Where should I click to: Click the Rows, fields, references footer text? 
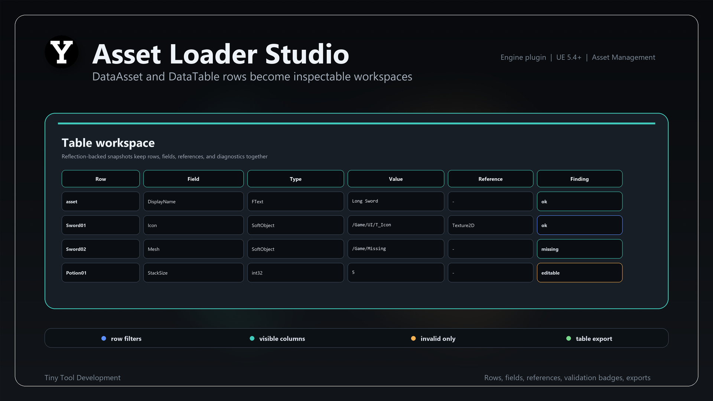(x=567, y=378)
